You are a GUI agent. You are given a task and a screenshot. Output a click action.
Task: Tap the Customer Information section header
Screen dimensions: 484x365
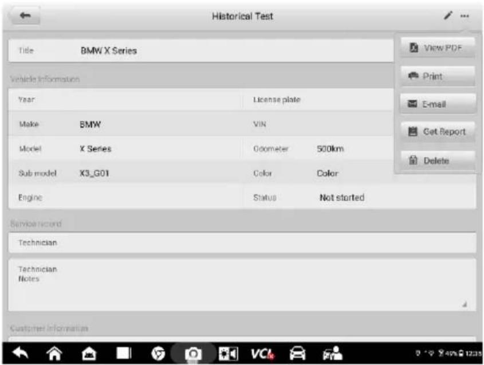point(49,328)
